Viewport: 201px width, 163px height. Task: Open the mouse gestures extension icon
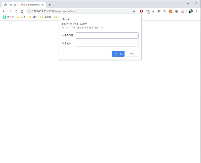point(165,11)
